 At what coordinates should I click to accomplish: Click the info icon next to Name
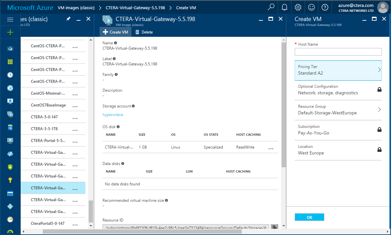115,43
